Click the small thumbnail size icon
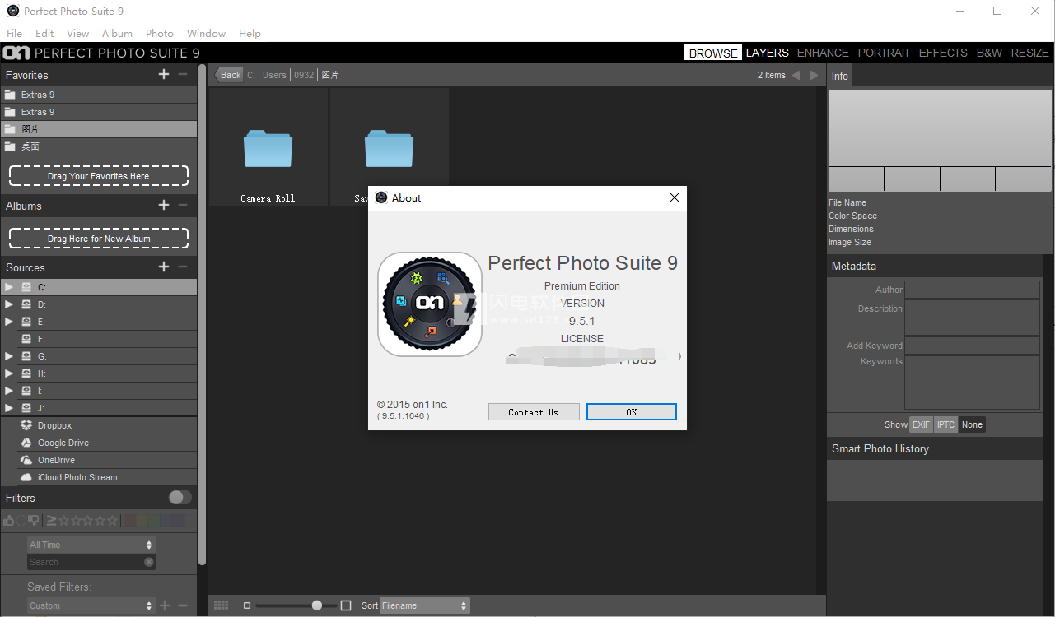The image size is (1055, 617). 247,605
